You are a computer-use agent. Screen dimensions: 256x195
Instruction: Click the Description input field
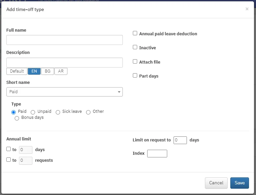(x=64, y=63)
